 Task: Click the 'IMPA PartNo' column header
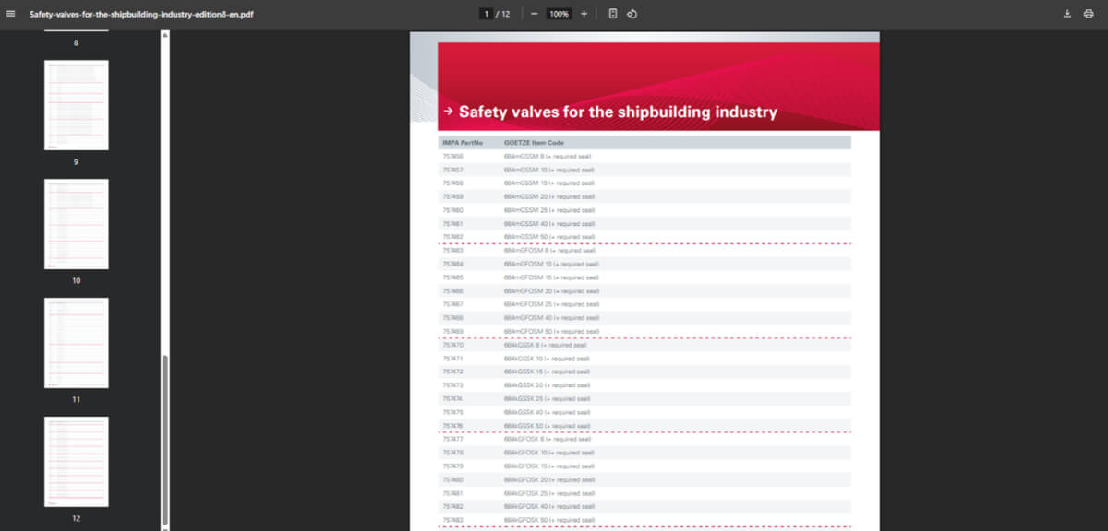click(x=463, y=143)
